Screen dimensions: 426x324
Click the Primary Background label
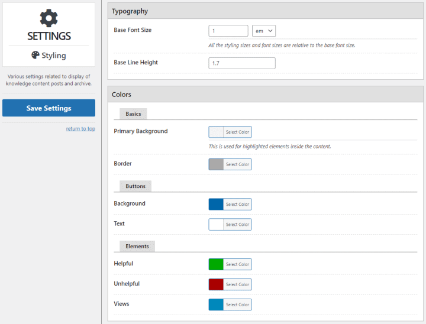pyautogui.click(x=141, y=131)
